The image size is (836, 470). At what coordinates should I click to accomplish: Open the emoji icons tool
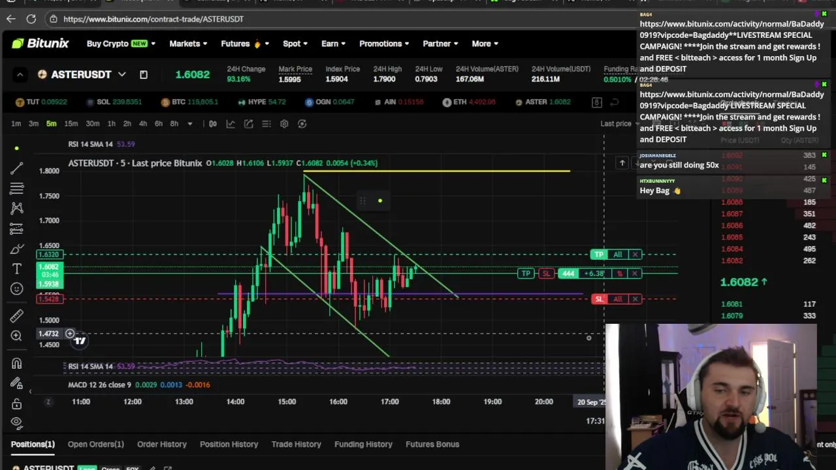click(x=17, y=289)
